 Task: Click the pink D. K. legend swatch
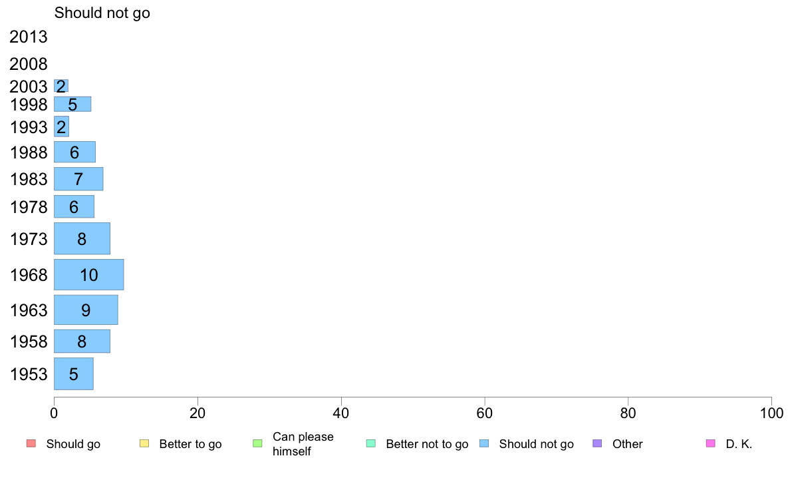(x=710, y=443)
